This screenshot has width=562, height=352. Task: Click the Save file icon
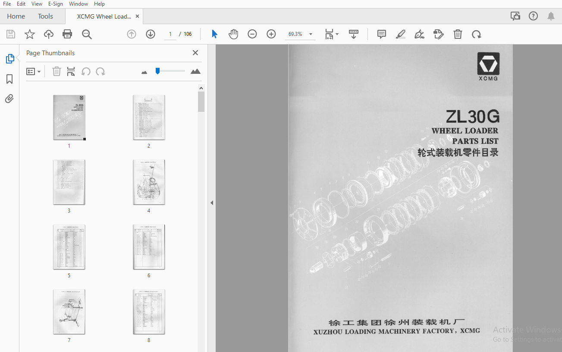click(10, 34)
